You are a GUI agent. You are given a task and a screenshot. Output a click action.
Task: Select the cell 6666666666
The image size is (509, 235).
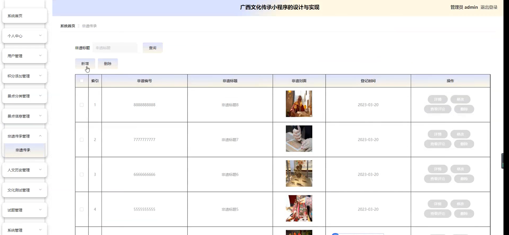pos(144,174)
